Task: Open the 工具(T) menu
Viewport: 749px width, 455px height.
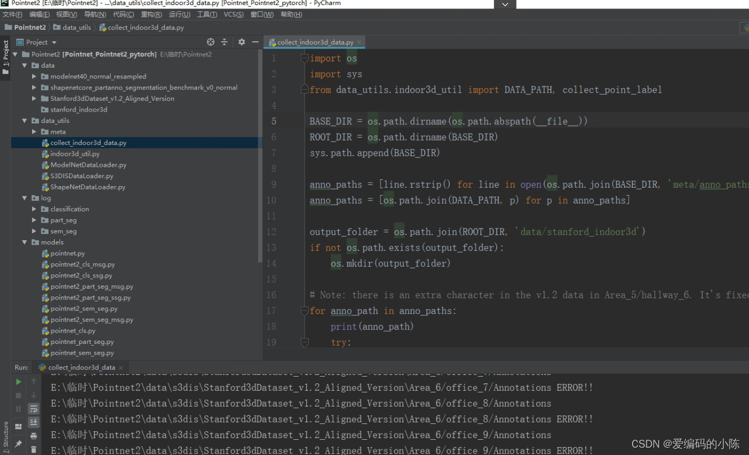Action: (x=207, y=14)
